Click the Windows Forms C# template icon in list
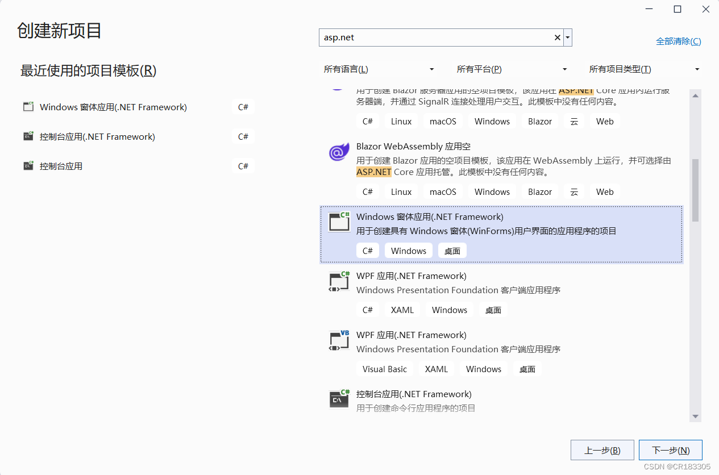The height and width of the screenshot is (475, 719). 339,222
